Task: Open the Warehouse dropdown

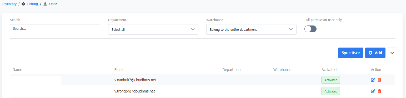Action: pos(251,29)
